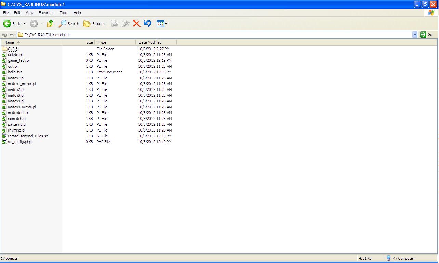Image resolution: width=439 pixels, height=263 pixels.
Task: Click the Copy To icon
Action: [125, 23]
